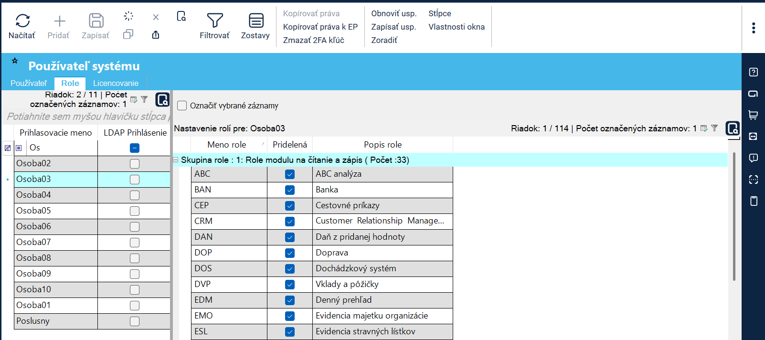Image resolution: width=765 pixels, height=340 pixels.
Task: Click the Pridať plus icon
Action: pos(60,21)
